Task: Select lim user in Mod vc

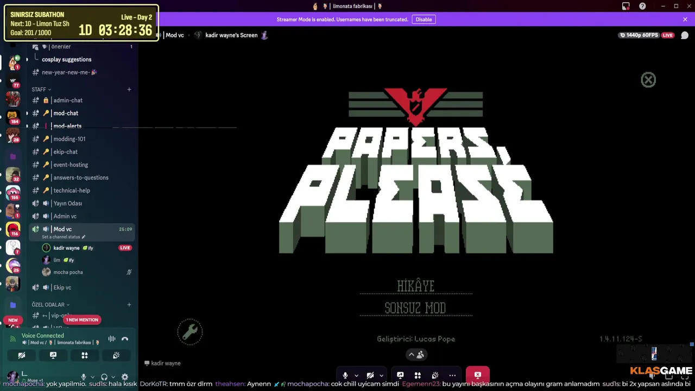Action: [87, 260]
